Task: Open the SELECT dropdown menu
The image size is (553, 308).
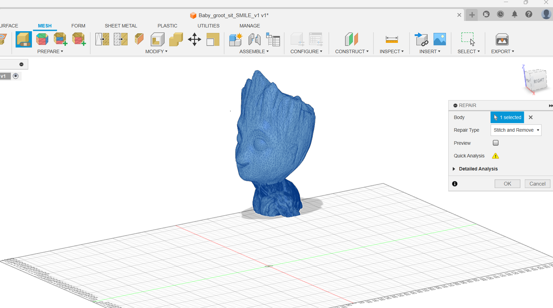Action: pyautogui.click(x=469, y=51)
